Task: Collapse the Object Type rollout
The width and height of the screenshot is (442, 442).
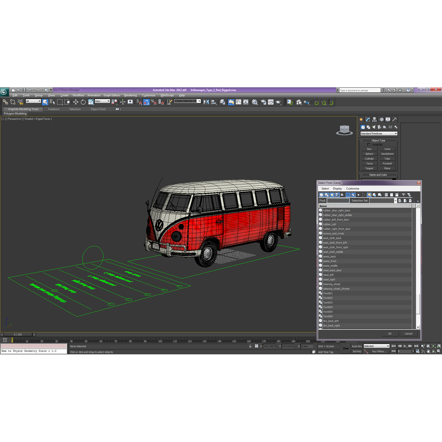Action: (378, 140)
